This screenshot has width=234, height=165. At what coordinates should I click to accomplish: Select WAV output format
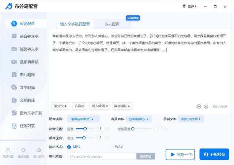pyautogui.click(x=112, y=147)
